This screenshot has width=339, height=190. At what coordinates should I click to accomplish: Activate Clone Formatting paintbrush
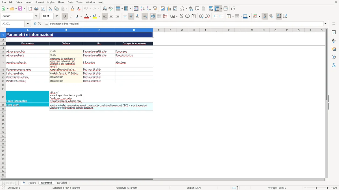[72, 9]
